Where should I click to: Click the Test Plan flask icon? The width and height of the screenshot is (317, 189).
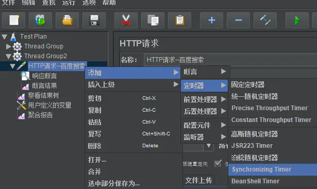pyautogui.click(x=13, y=37)
